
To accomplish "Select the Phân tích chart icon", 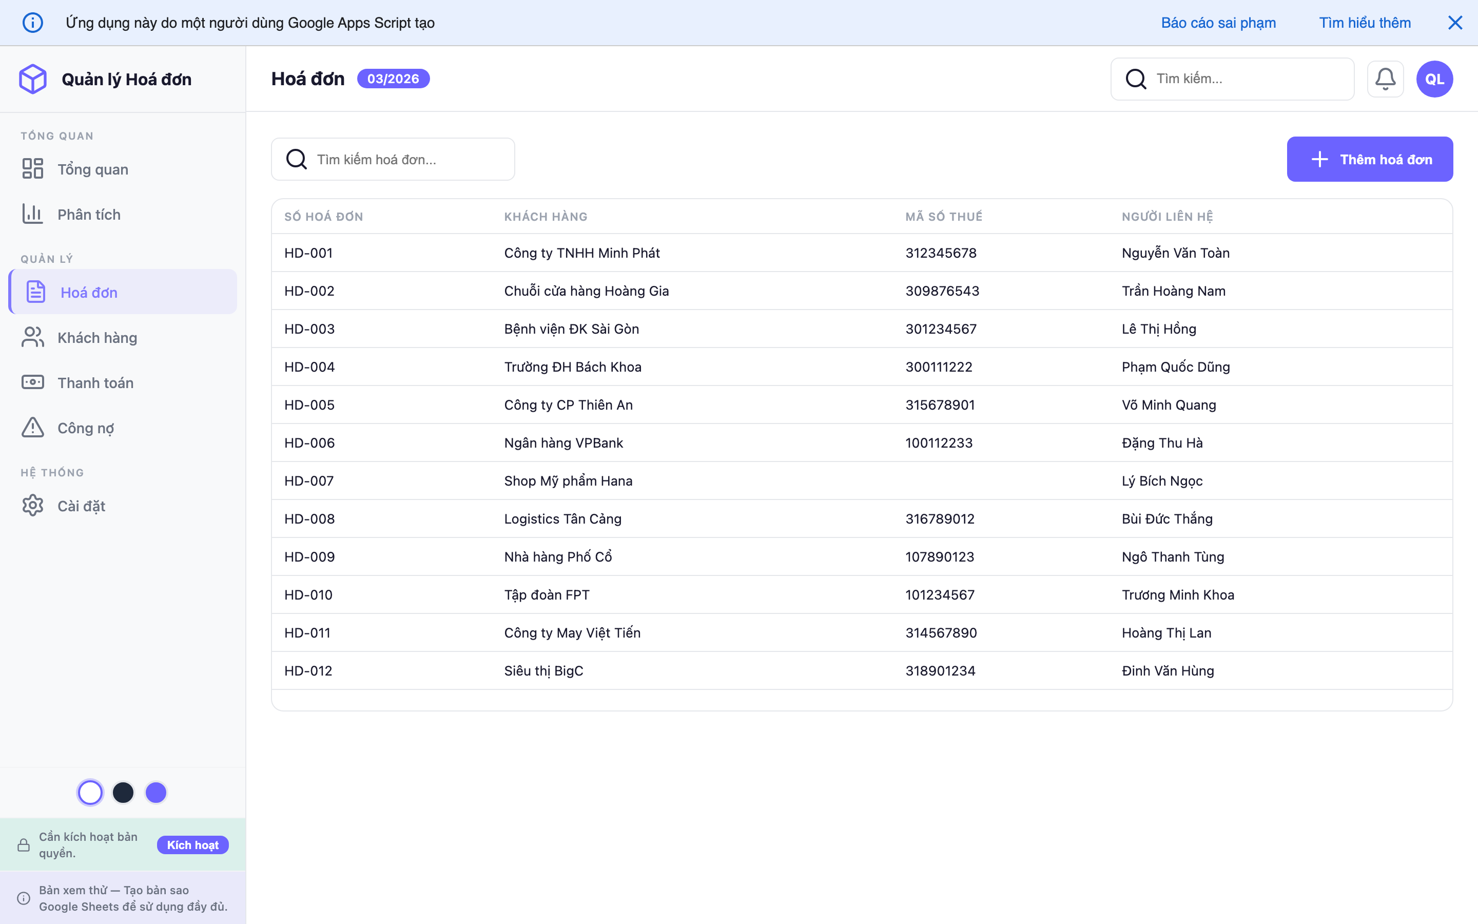I will point(32,214).
